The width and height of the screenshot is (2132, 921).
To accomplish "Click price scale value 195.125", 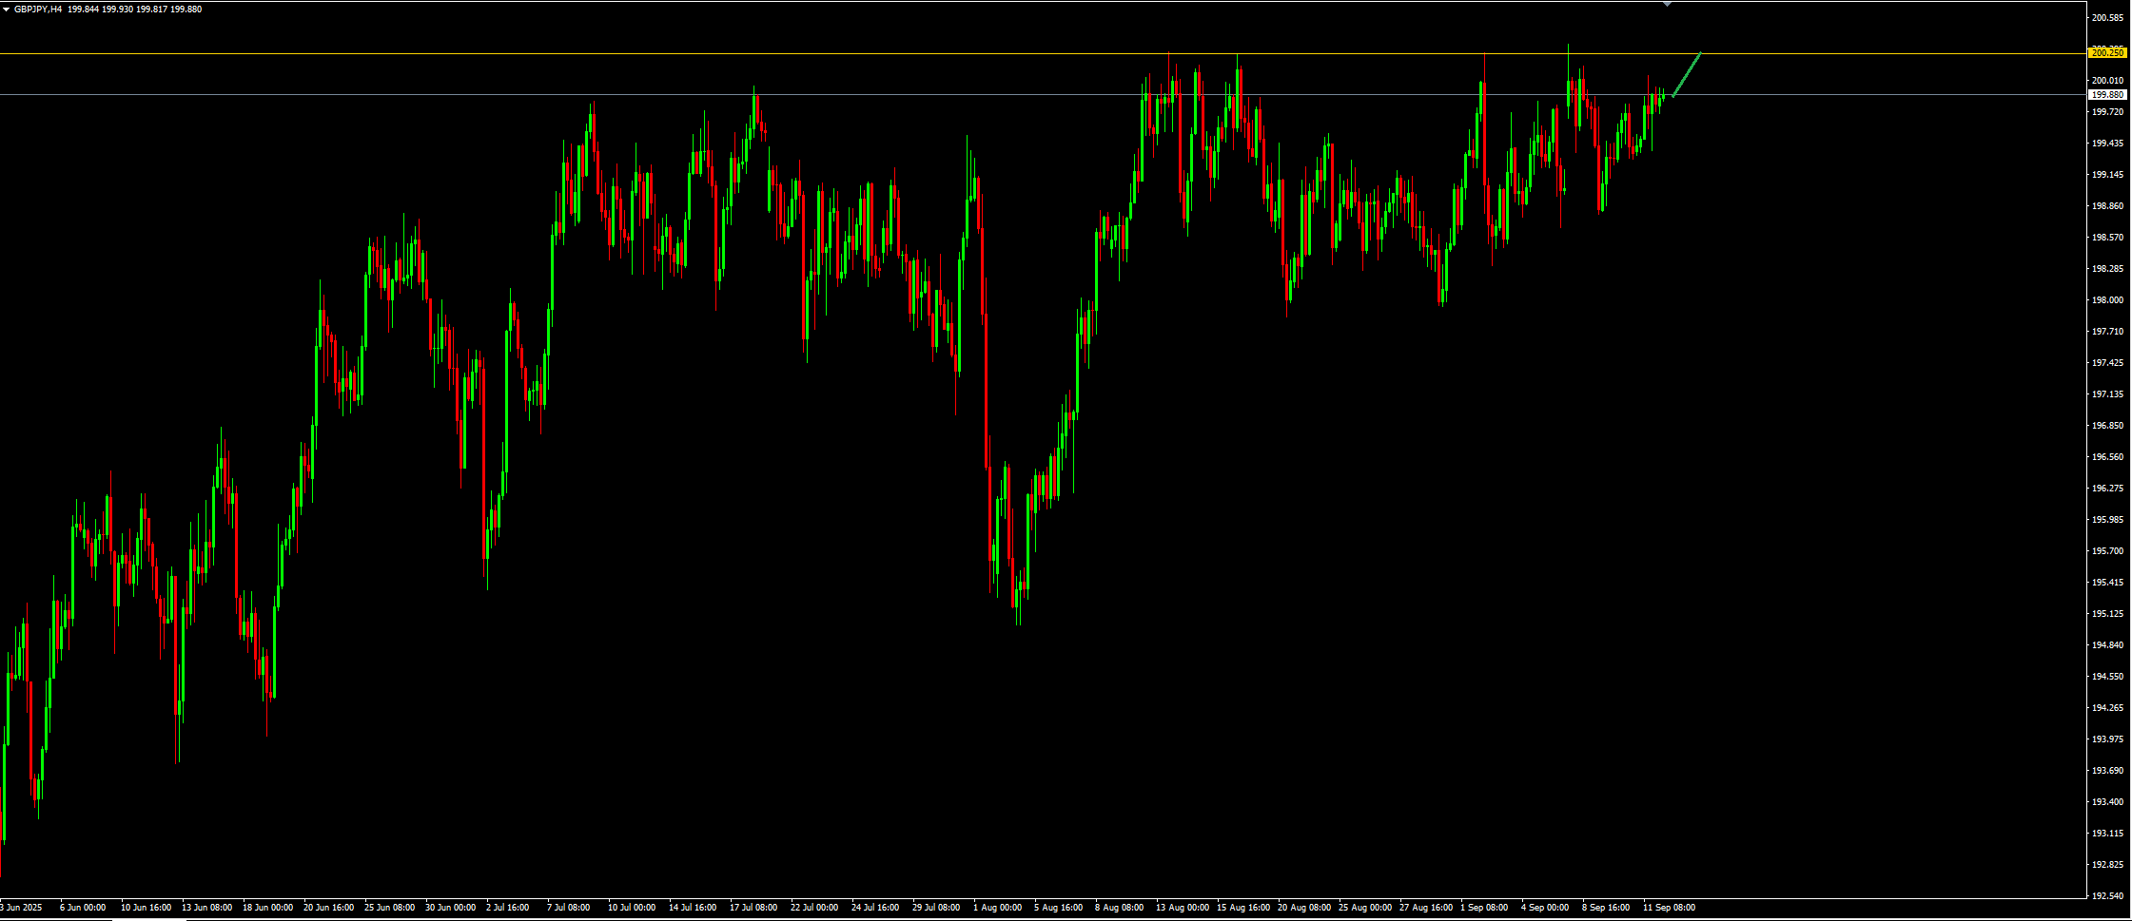I will [x=2107, y=614].
